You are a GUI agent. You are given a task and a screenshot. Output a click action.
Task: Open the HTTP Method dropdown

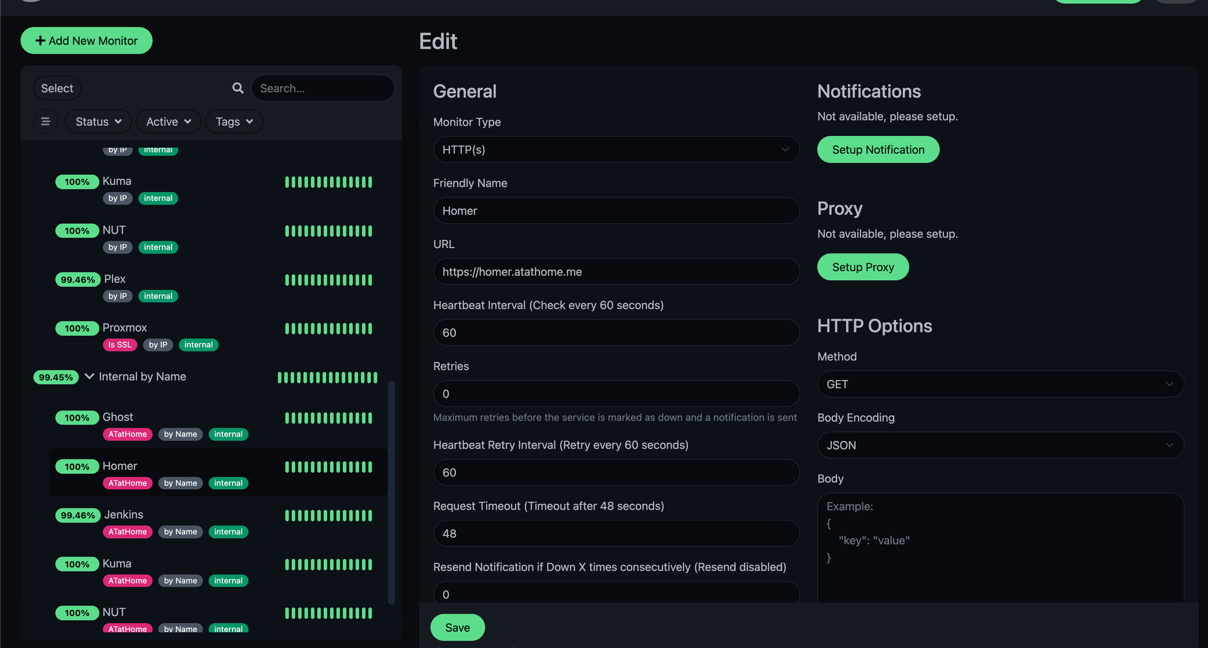click(1000, 384)
